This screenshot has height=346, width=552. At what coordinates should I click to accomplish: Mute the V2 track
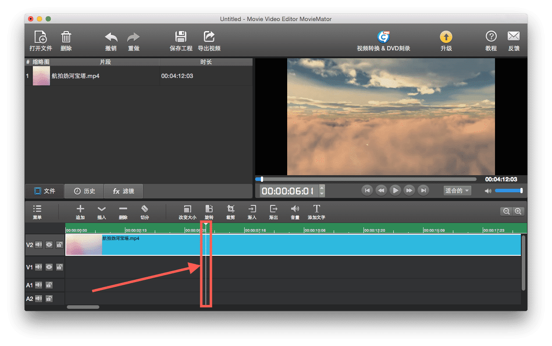click(39, 245)
